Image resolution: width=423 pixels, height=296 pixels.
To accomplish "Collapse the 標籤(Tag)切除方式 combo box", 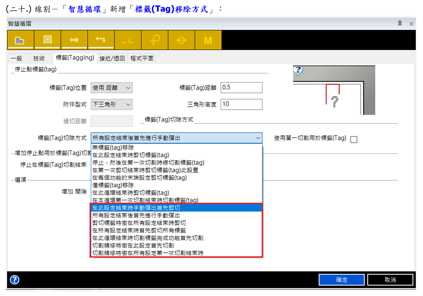I will click(258, 138).
